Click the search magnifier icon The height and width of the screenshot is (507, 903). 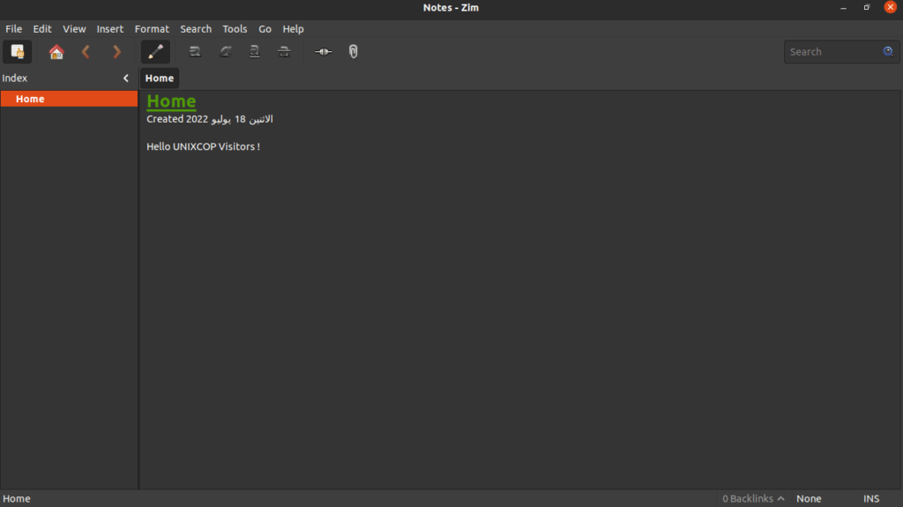888,52
